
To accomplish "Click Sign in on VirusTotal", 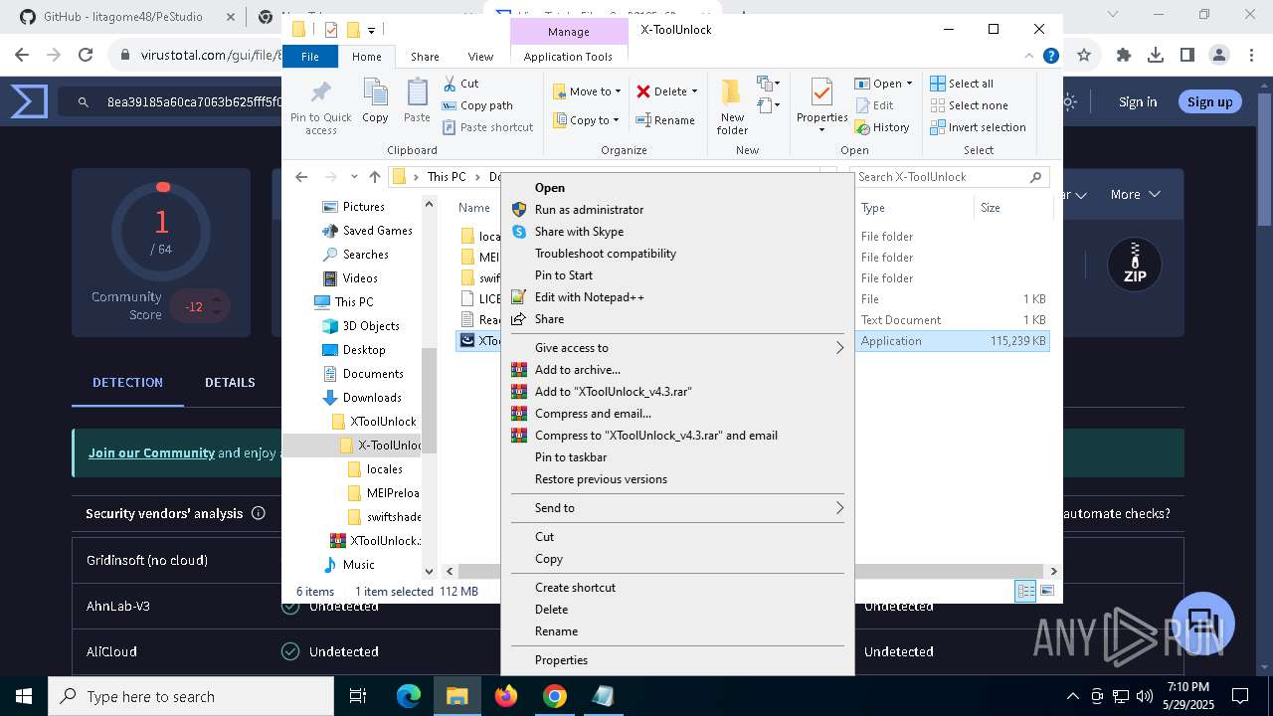I will (x=1138, y=101).
